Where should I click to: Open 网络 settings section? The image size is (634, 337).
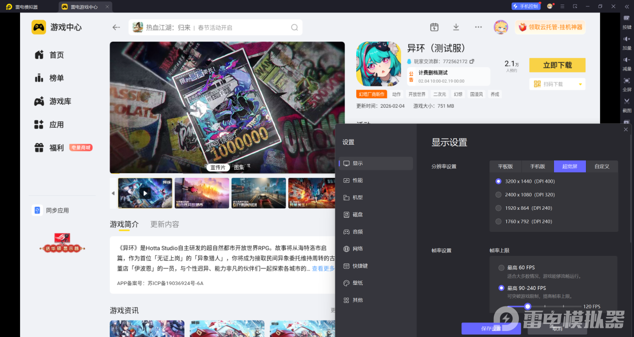(376, 249)
